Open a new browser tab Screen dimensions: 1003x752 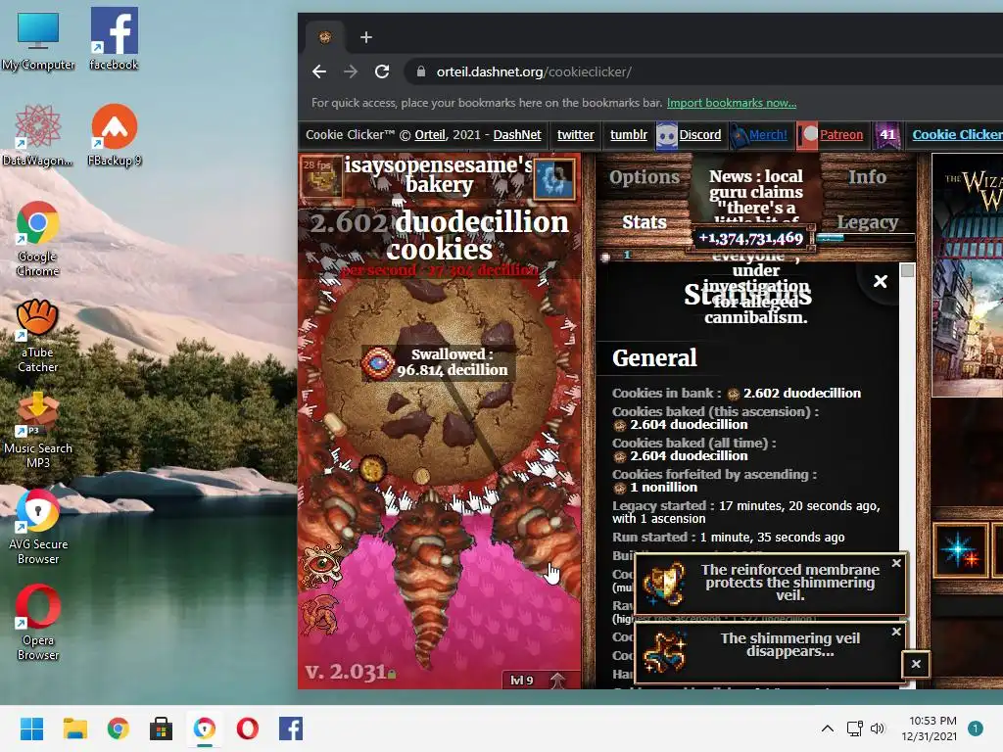tap(366, 37)
